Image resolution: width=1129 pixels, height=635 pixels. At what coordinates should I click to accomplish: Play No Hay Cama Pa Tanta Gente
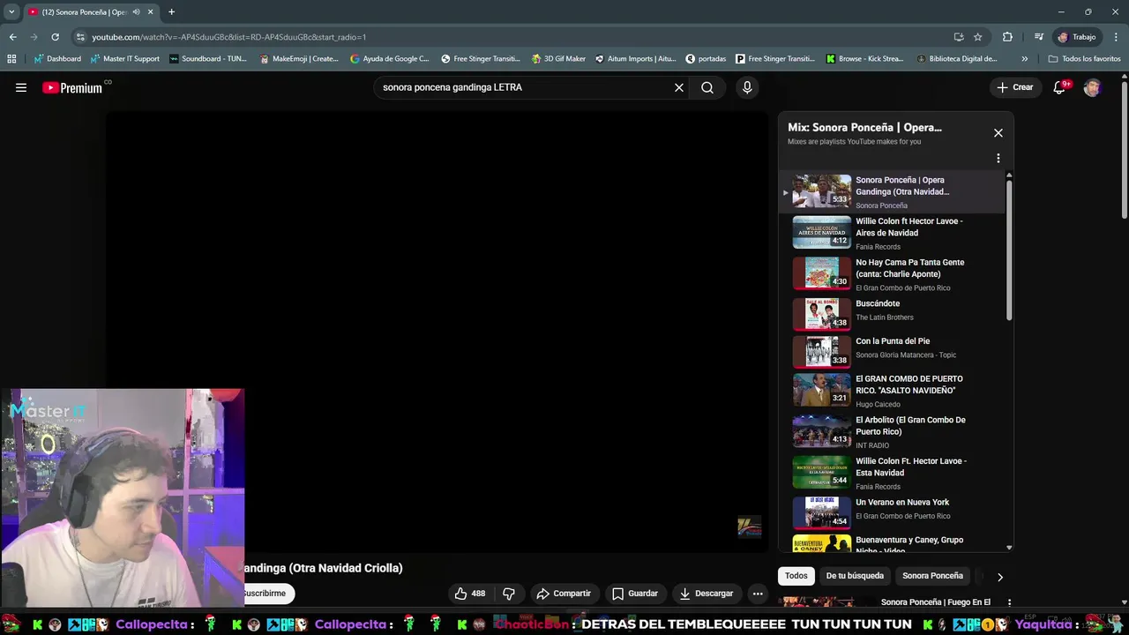pos(892,273)
